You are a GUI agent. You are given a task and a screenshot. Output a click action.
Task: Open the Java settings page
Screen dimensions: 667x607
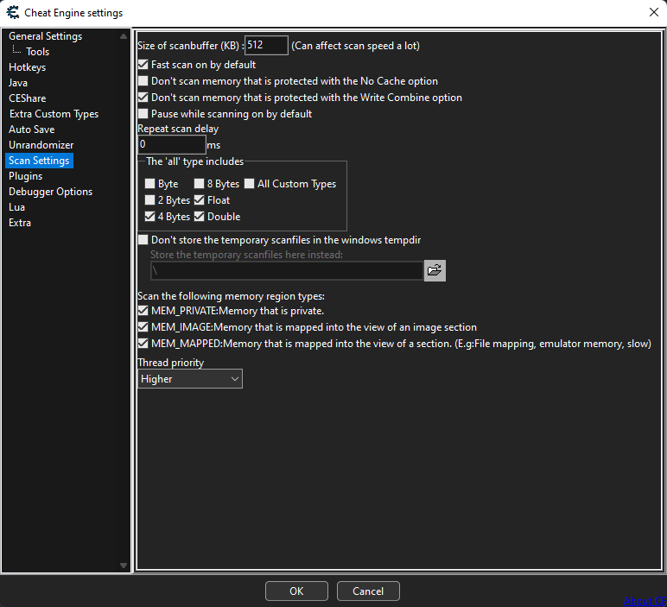pyautogui.click(x=18, y=83)
